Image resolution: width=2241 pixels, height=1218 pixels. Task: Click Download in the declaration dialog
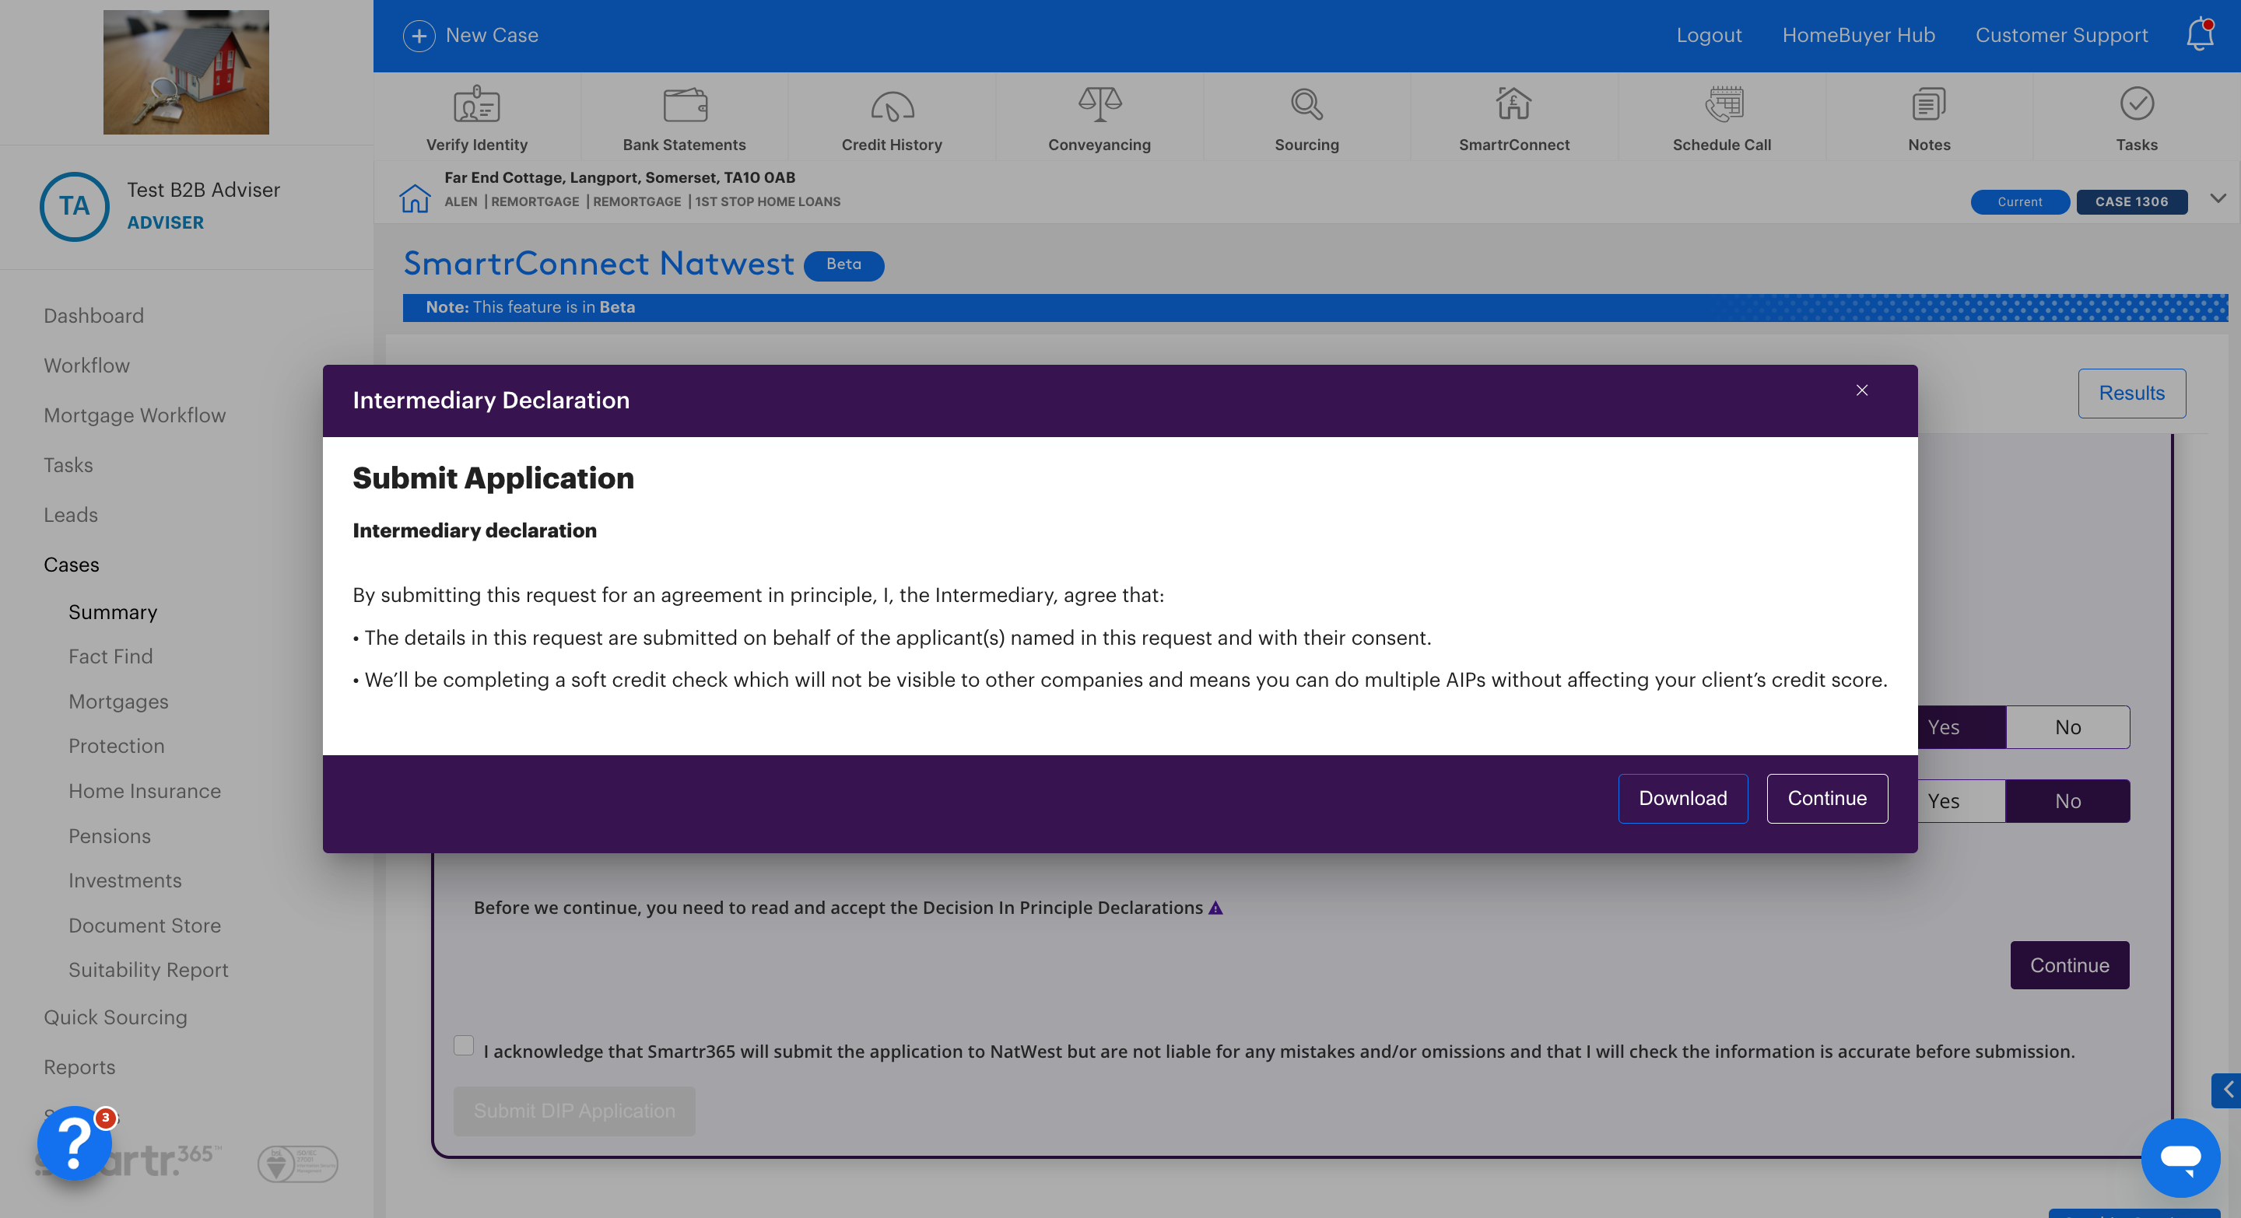[x=1682, y=798]
